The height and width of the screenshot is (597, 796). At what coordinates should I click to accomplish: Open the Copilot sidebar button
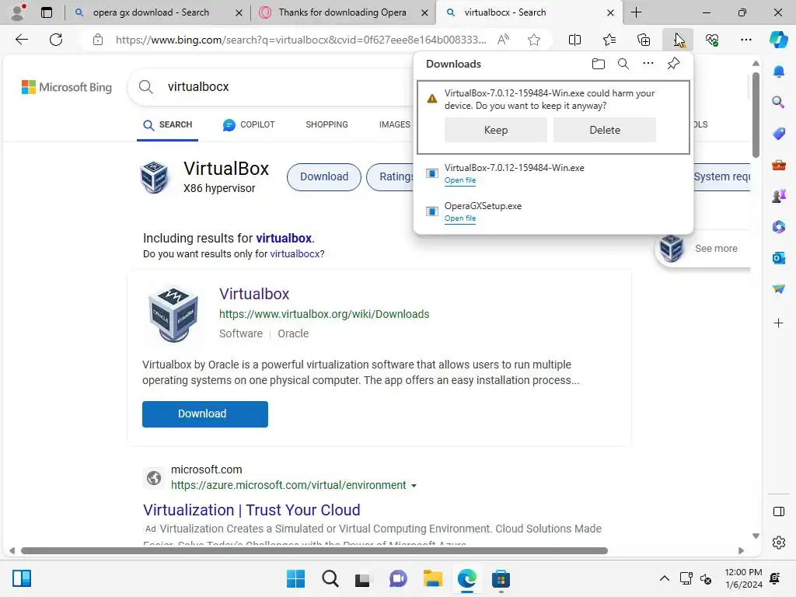pos(778,40)
